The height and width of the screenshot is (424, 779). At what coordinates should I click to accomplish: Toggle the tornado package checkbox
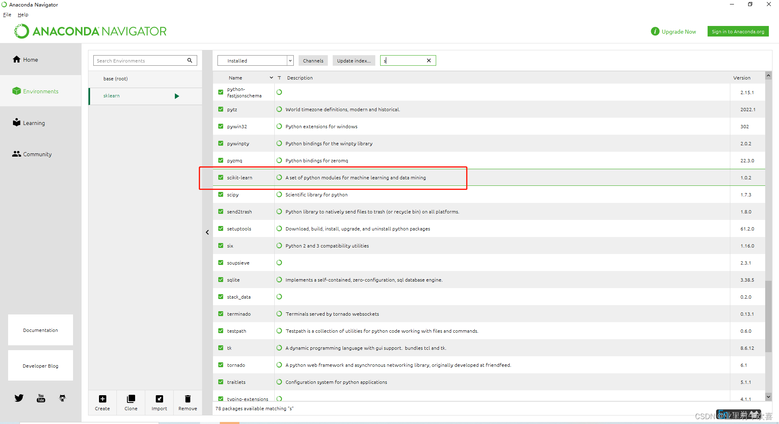pyautogui.click(x=221, y=365)
